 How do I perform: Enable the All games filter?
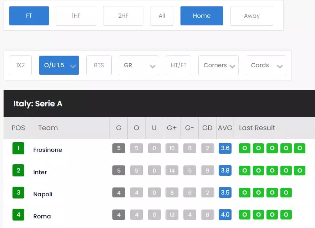pyautogui.click(x=162, y=16)
